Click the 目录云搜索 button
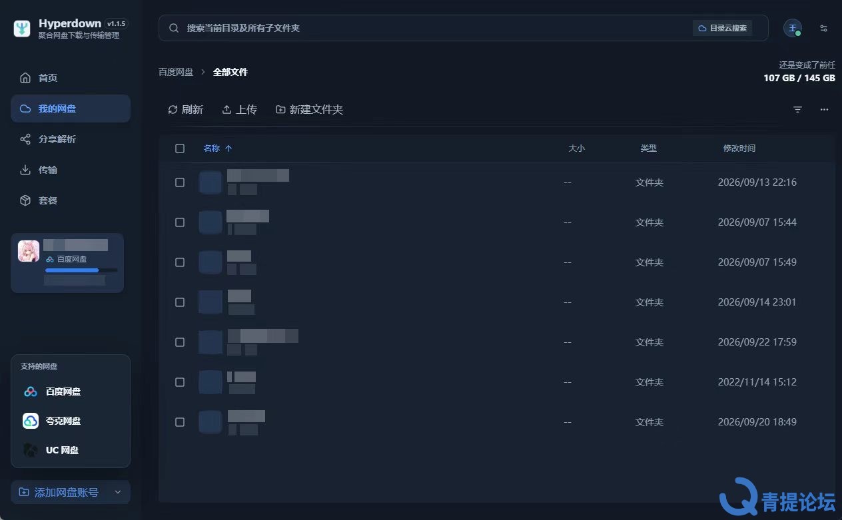842x520 pixels. tap(723, 28)
